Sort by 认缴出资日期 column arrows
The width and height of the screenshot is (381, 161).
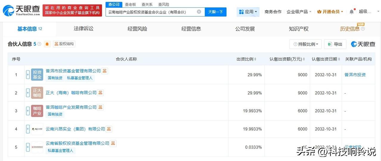(x=339, y=59)
